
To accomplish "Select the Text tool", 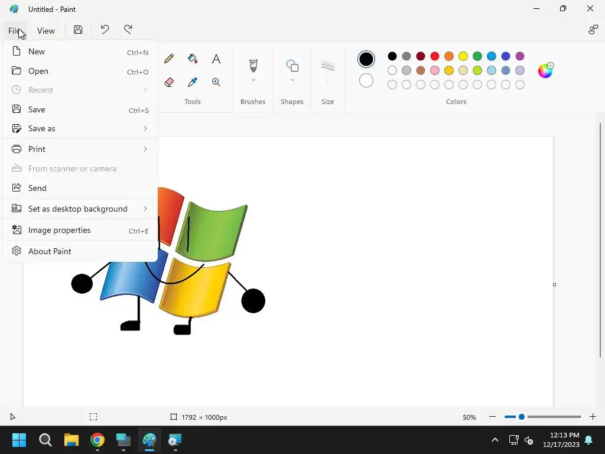I will point(216,59).
